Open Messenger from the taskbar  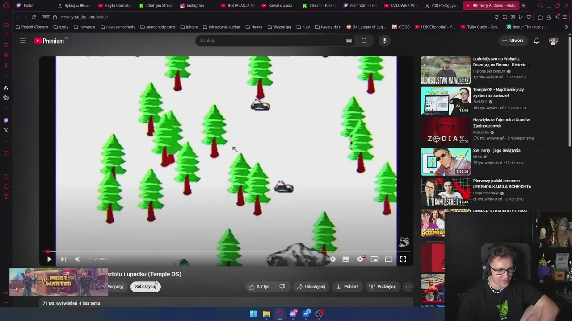coord(306,314)
